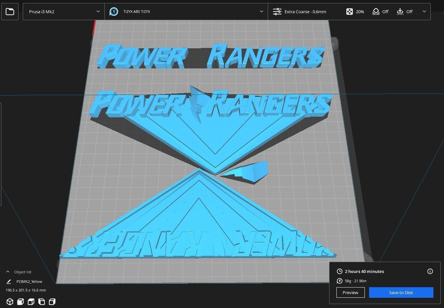Click the 20% infill value
The image size is (444, 308).
point(360,12)
